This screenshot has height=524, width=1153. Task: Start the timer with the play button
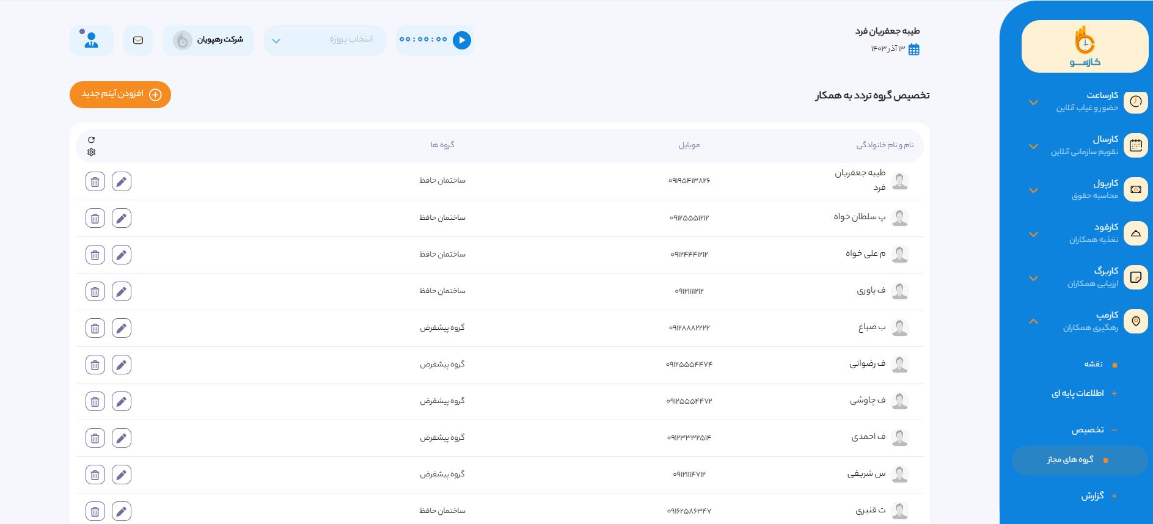[462, 40]
